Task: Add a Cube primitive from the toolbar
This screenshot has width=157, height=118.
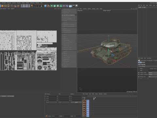Action: coord(45,6)
